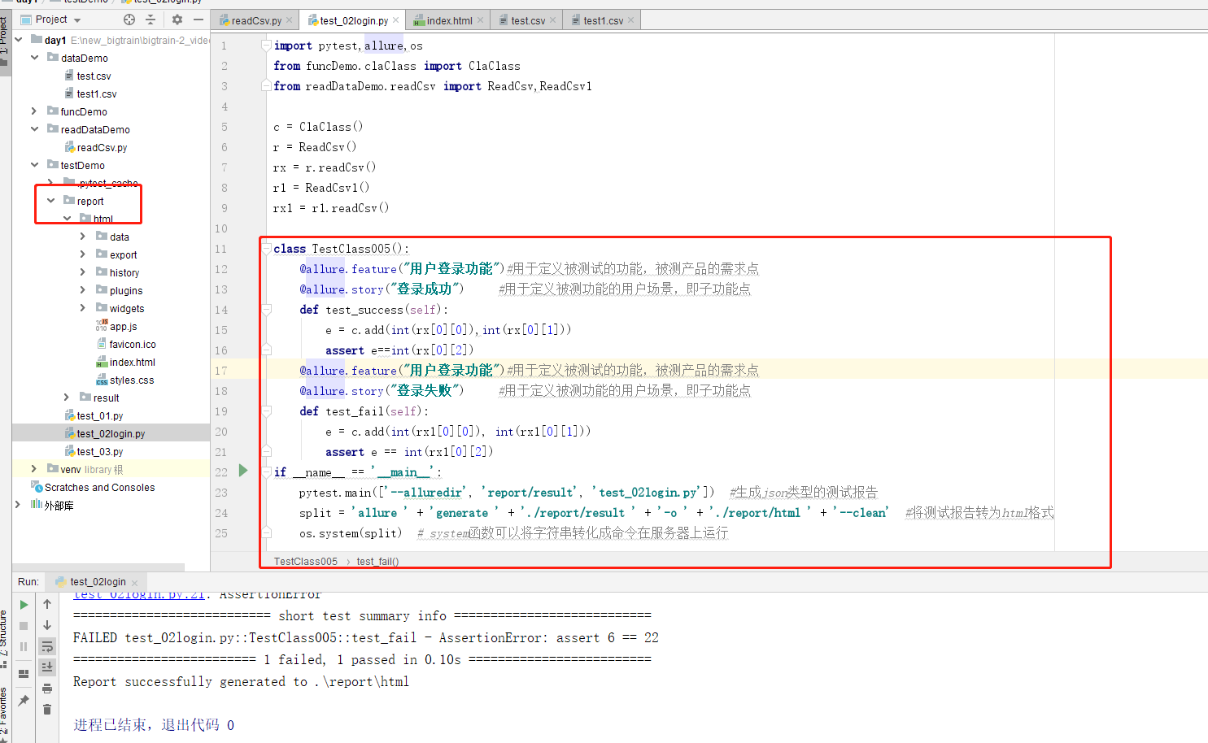Select Scratches and Consoles node
The image size is (1208, 743).
[99, 487]
